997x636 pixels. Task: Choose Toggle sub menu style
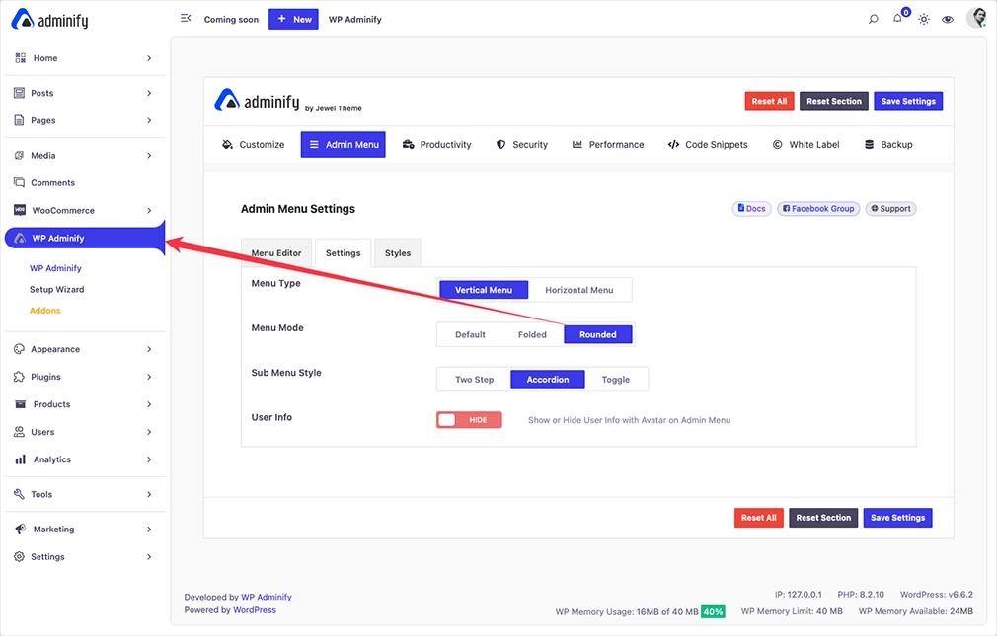[x=616, y=380]
